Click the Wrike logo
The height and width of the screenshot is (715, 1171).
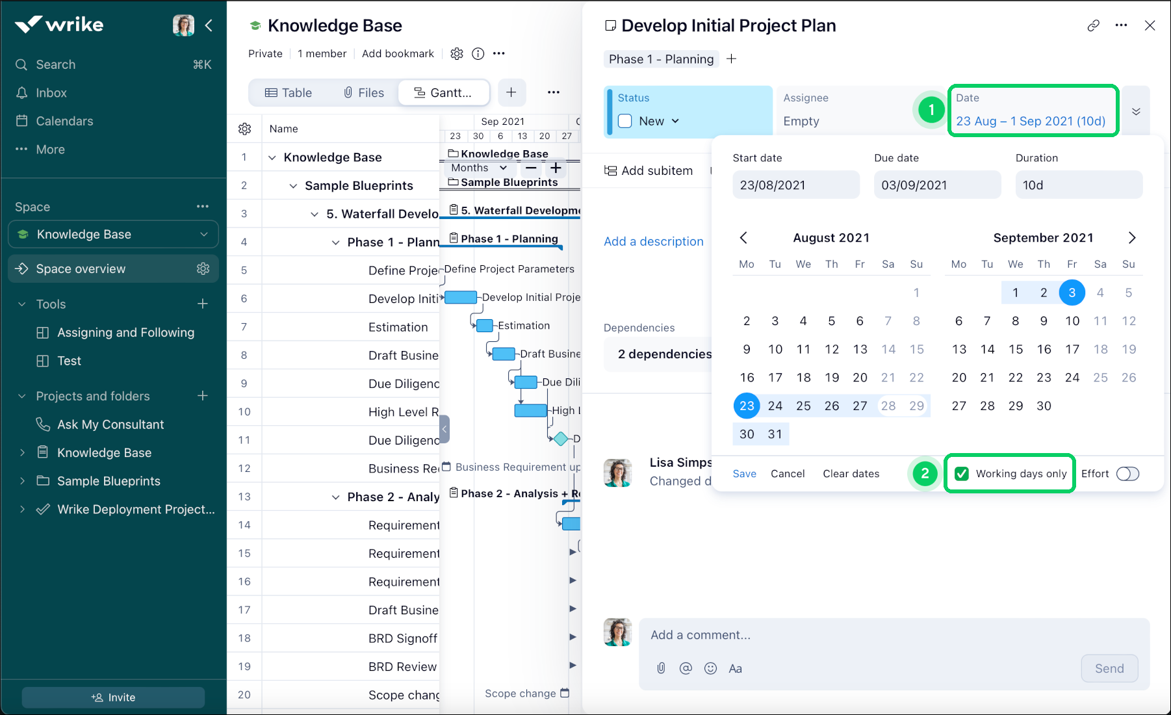coord(59,25)
